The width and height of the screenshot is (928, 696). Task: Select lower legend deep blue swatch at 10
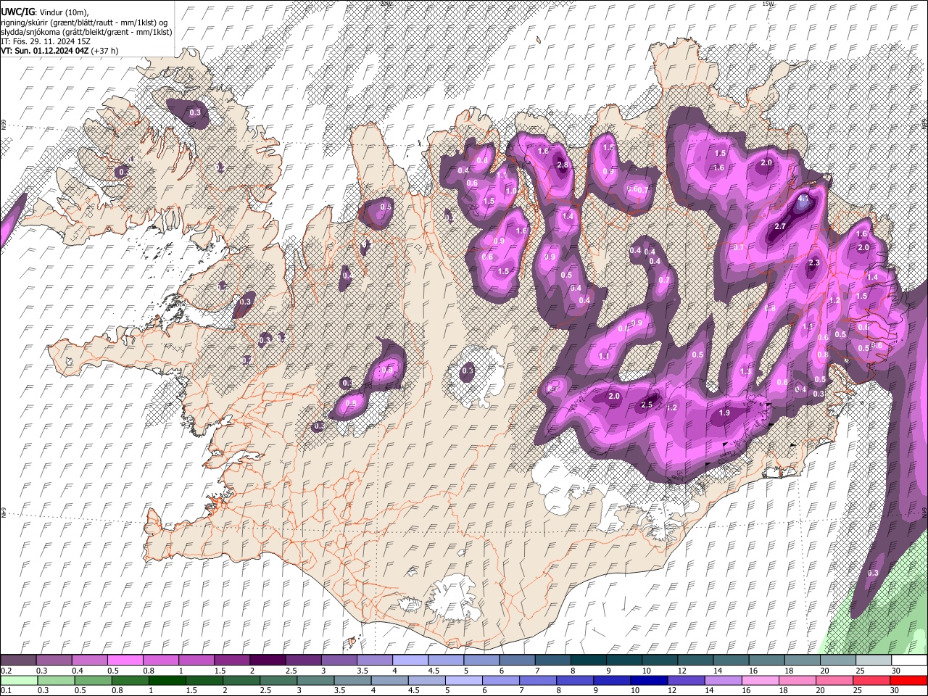(x=649, y=680)
